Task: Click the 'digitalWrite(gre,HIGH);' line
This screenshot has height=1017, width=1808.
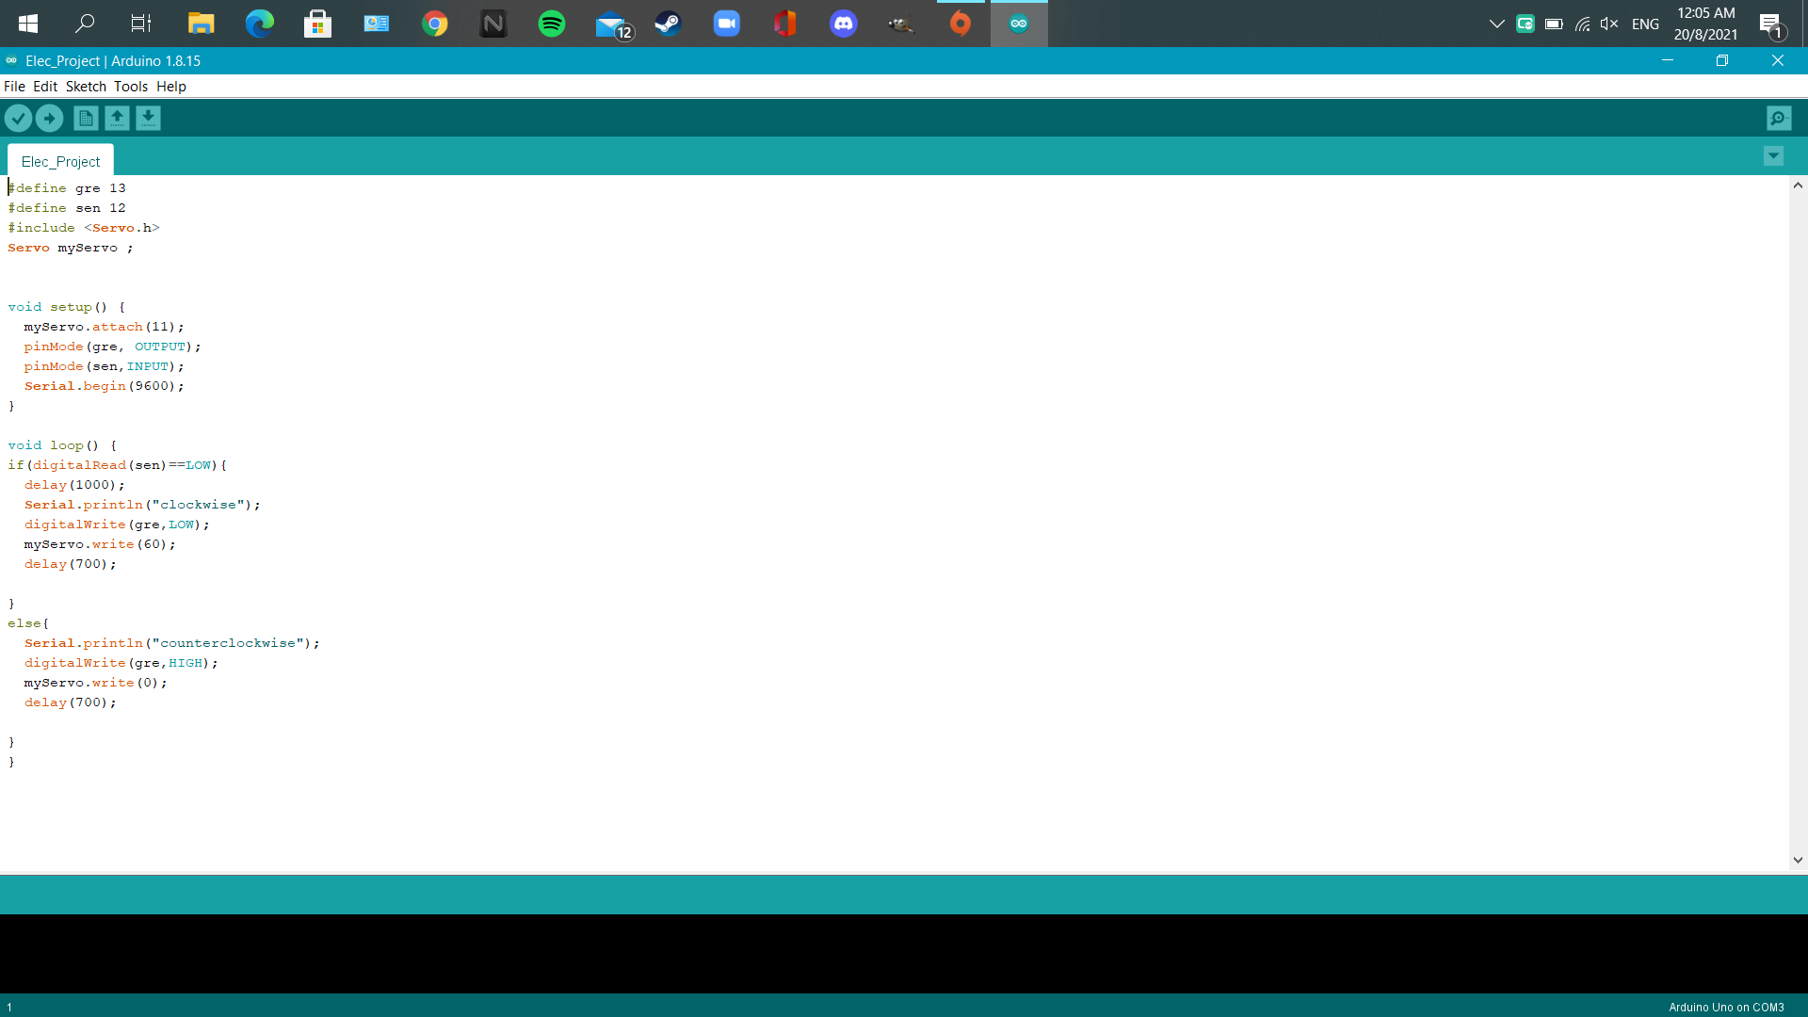Action: (x=121, y=663)
